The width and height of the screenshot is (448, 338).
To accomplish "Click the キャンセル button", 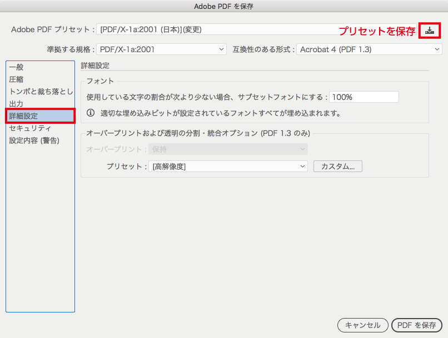I will (x=363, y=325).
